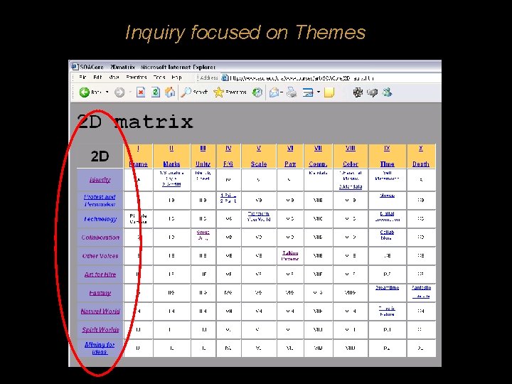The width and height of the screenshot is (512, 384).
Task: Open the Technology theme link
Action: (100, 219)
